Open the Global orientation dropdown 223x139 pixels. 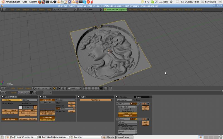[x=76, y=88]
